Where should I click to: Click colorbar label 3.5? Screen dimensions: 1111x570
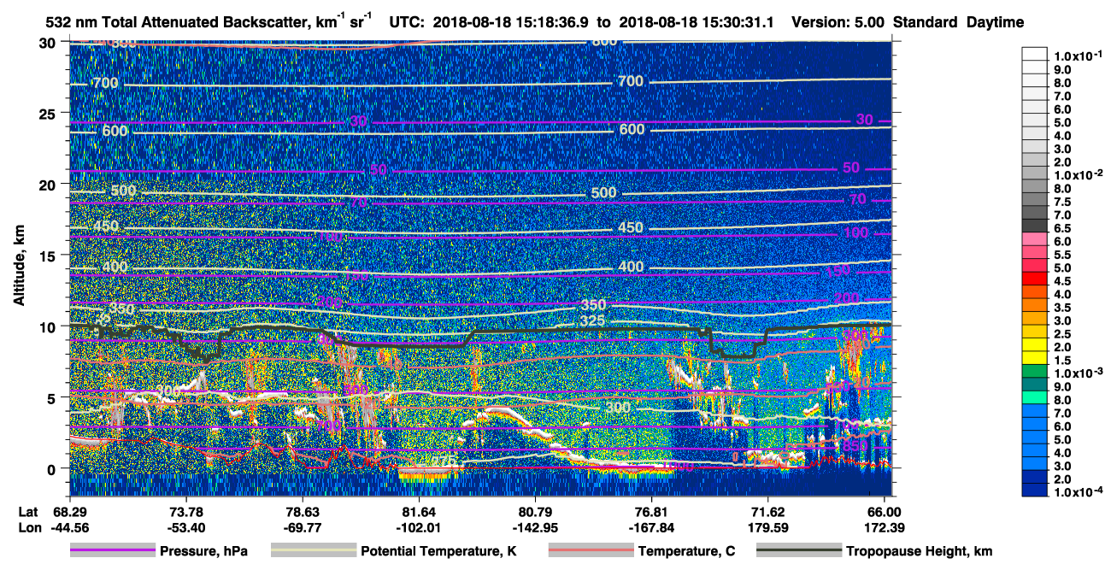(1062, 307)
